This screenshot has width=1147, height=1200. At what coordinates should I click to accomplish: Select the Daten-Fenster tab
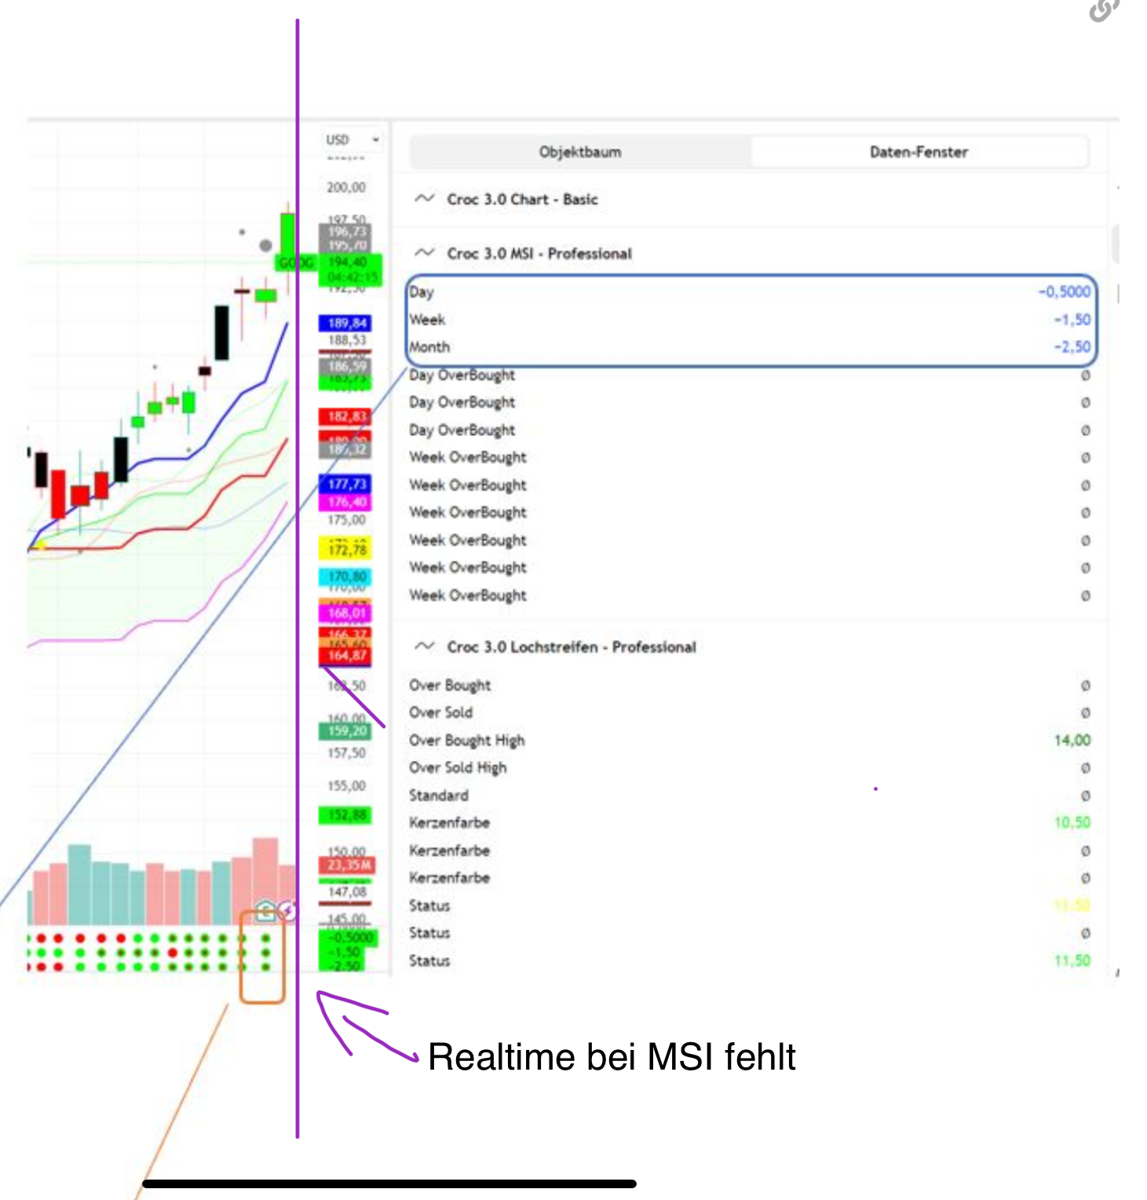918,152
